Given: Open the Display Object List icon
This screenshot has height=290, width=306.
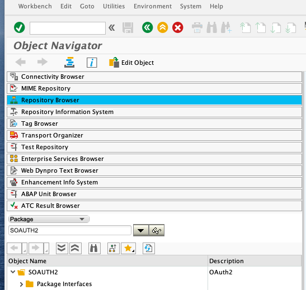Looking at the screenshot, I should coord(69,63).
